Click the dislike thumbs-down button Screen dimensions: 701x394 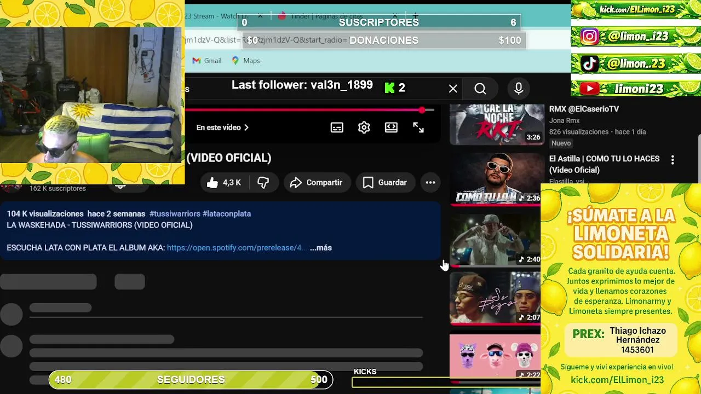point(263,183)
